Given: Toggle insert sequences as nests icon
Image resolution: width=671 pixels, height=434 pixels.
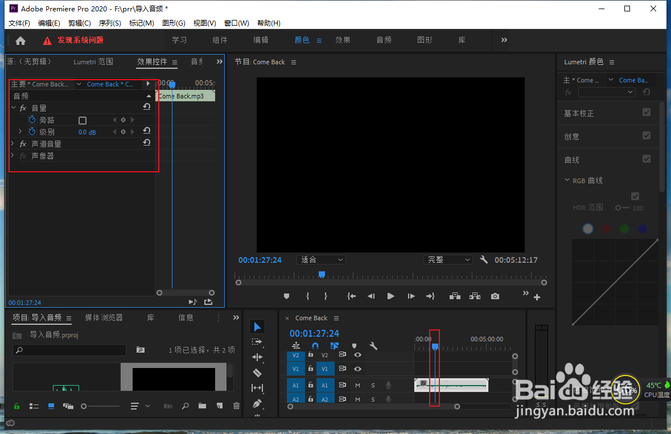Looking at the screenshot, I should click(296, 345).
